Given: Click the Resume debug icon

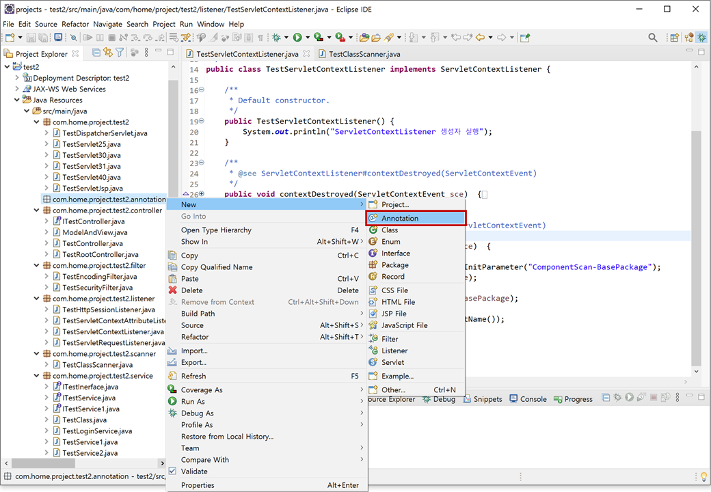Looking at the screenshot, I should click(88, 38).
